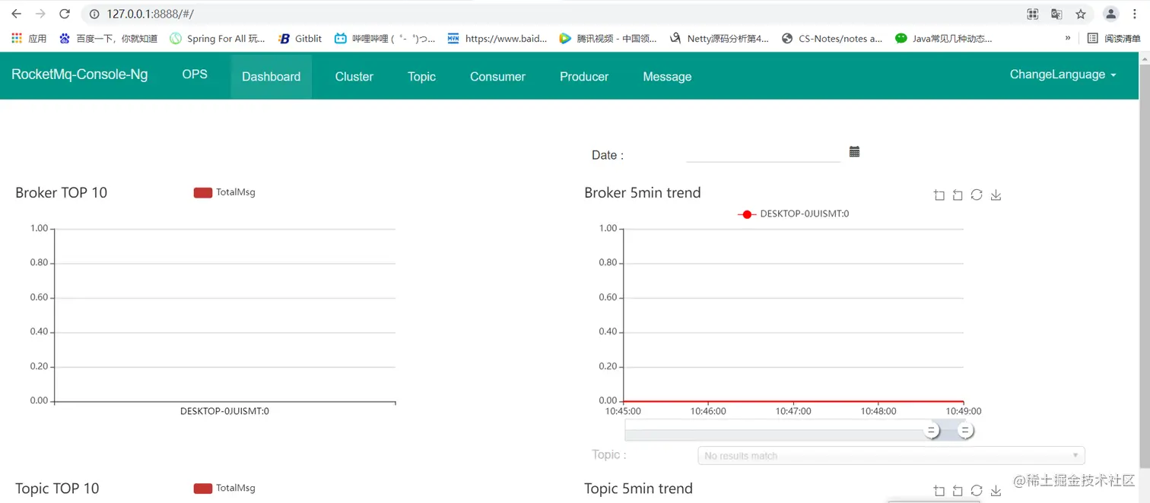Click restore icon in Broker 5min trend toolbox
This screenshot has width=1150, height=503.
(977, 195)
